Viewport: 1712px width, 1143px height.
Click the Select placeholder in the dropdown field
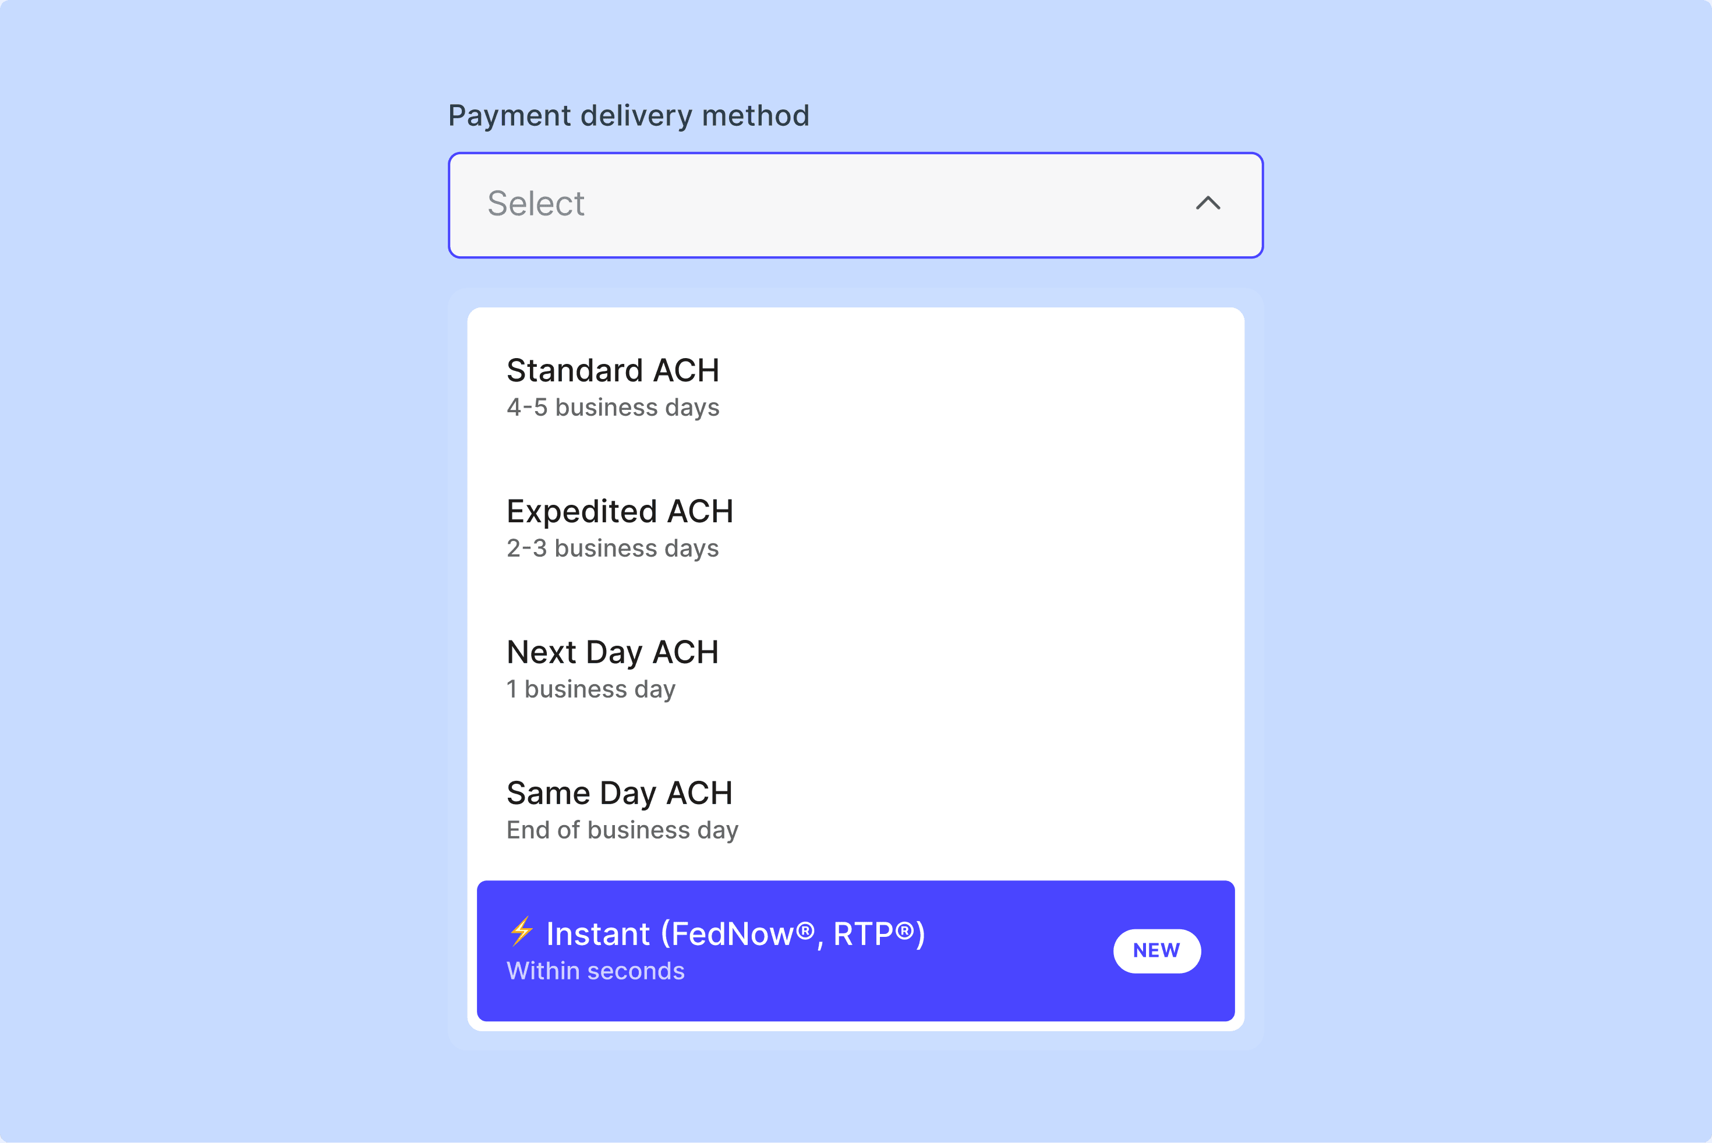tap(536, 203)
